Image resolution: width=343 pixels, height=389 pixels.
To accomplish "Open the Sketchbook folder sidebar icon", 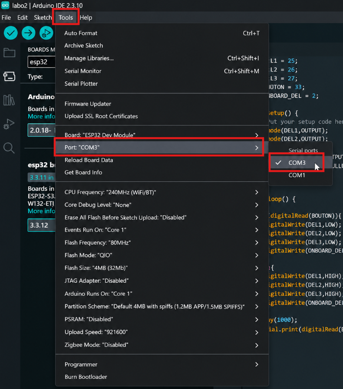I will click(10, 52).
